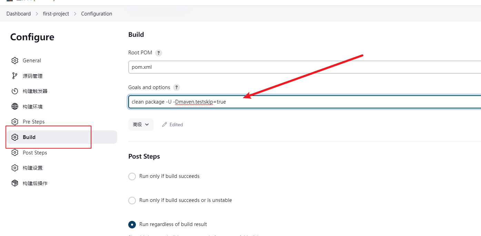The image size is (481, 236).
Task: Click the General gear icon
Action: (14, 61)
